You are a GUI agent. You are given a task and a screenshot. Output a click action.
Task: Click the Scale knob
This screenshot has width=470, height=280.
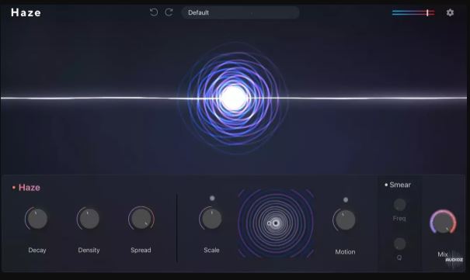point(211,219)
